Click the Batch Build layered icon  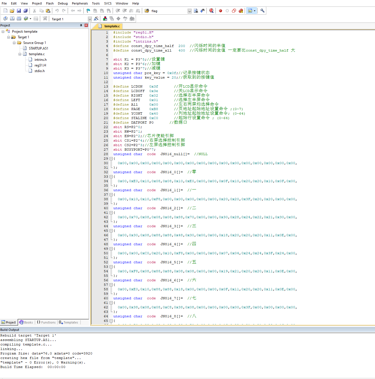(26, 19)
